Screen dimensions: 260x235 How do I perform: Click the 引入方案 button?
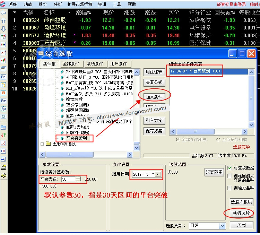click(154, 121)
